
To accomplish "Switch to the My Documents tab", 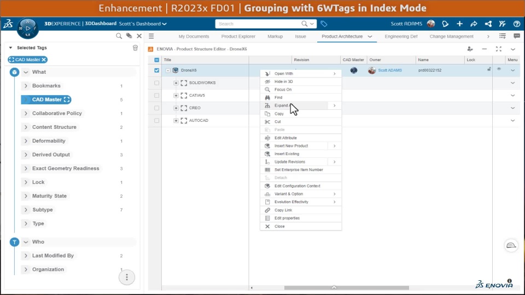I will (194, 37).
